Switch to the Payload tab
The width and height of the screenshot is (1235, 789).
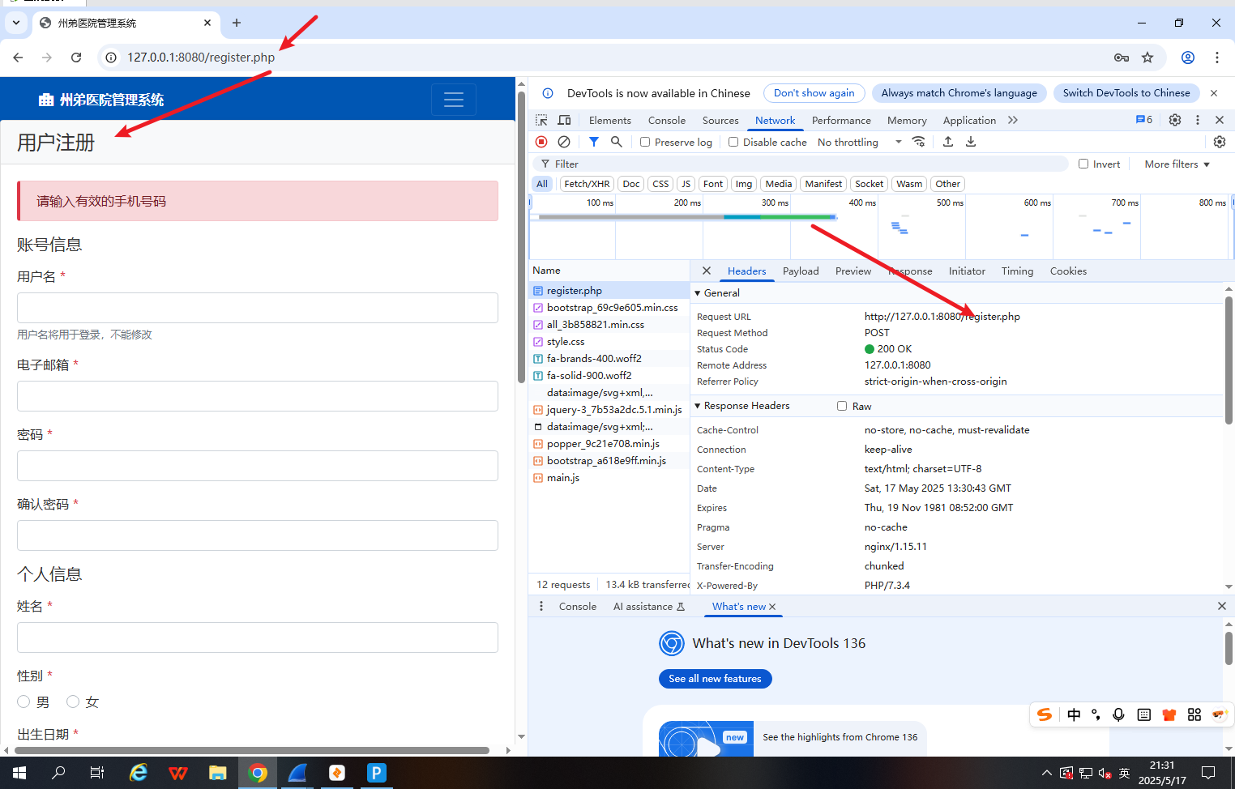coord(801,271)
